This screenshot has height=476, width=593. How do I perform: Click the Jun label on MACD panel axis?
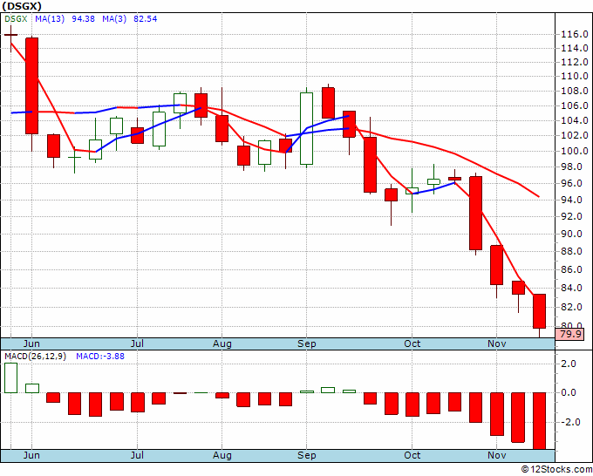[x=31, y=455]
